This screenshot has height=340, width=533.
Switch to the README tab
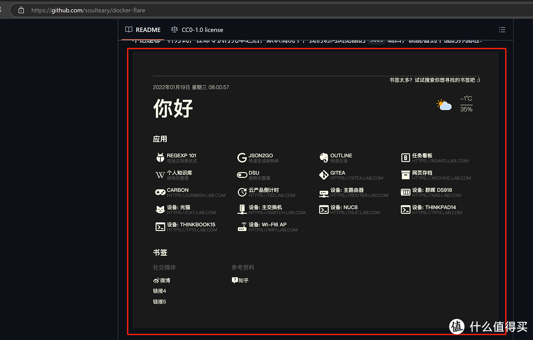143,30
